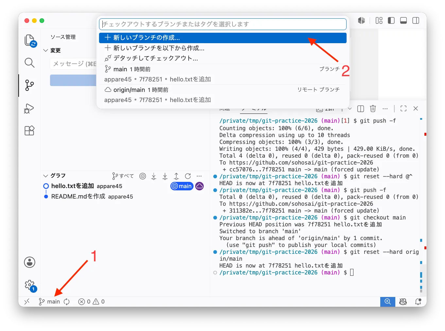Choose the local main branch entry
The image size is (445, 331).
pyautogui.click(x=223, y=74)
